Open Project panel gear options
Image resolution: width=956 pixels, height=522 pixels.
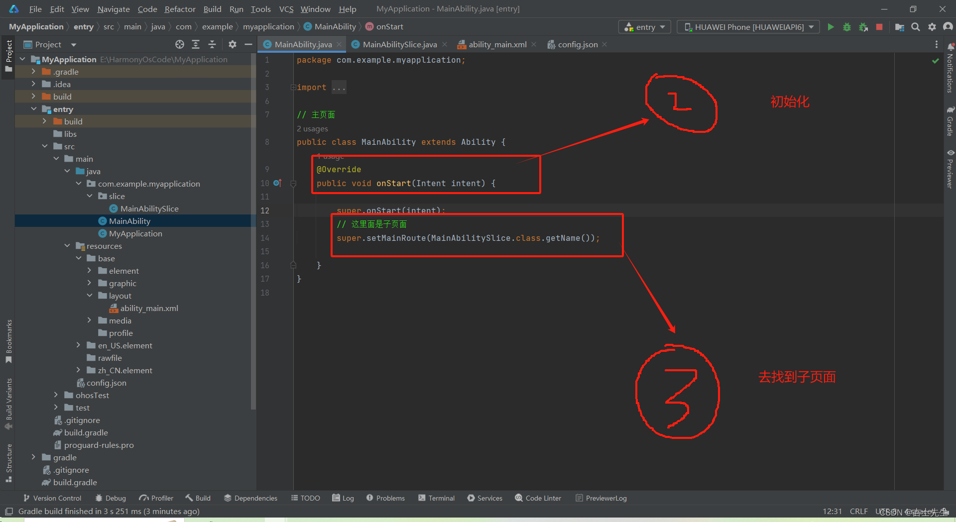[232, 44]
